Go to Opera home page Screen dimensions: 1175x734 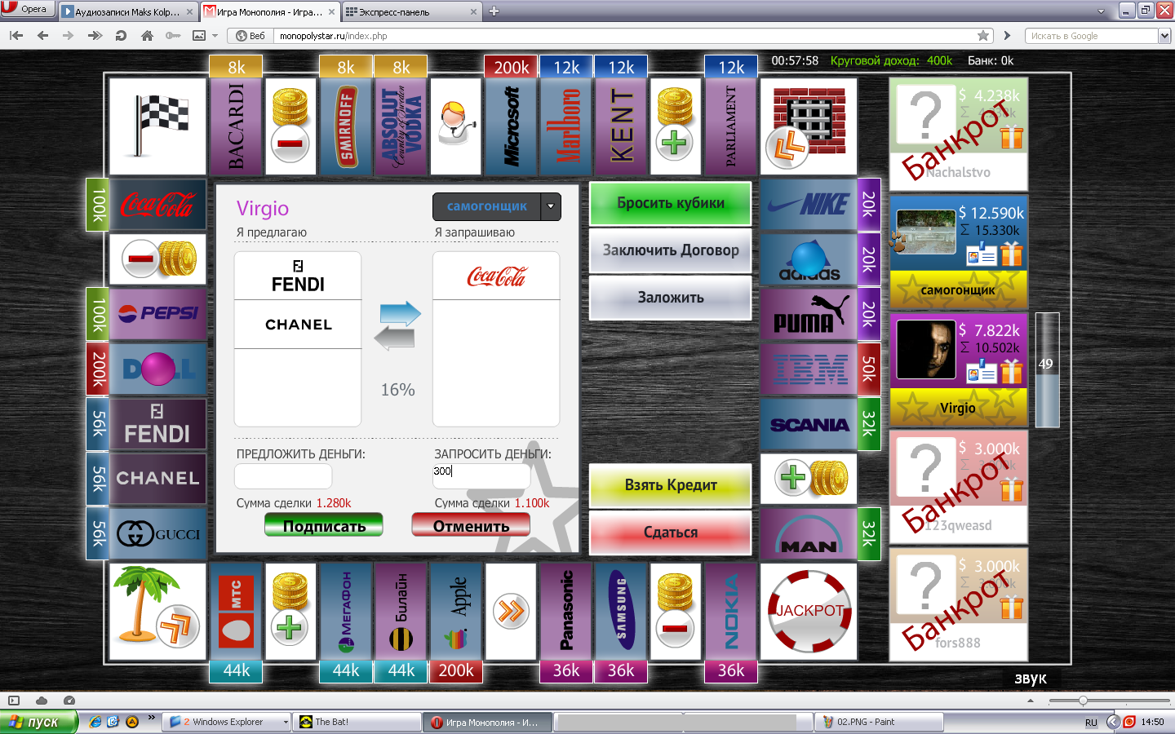147,36
